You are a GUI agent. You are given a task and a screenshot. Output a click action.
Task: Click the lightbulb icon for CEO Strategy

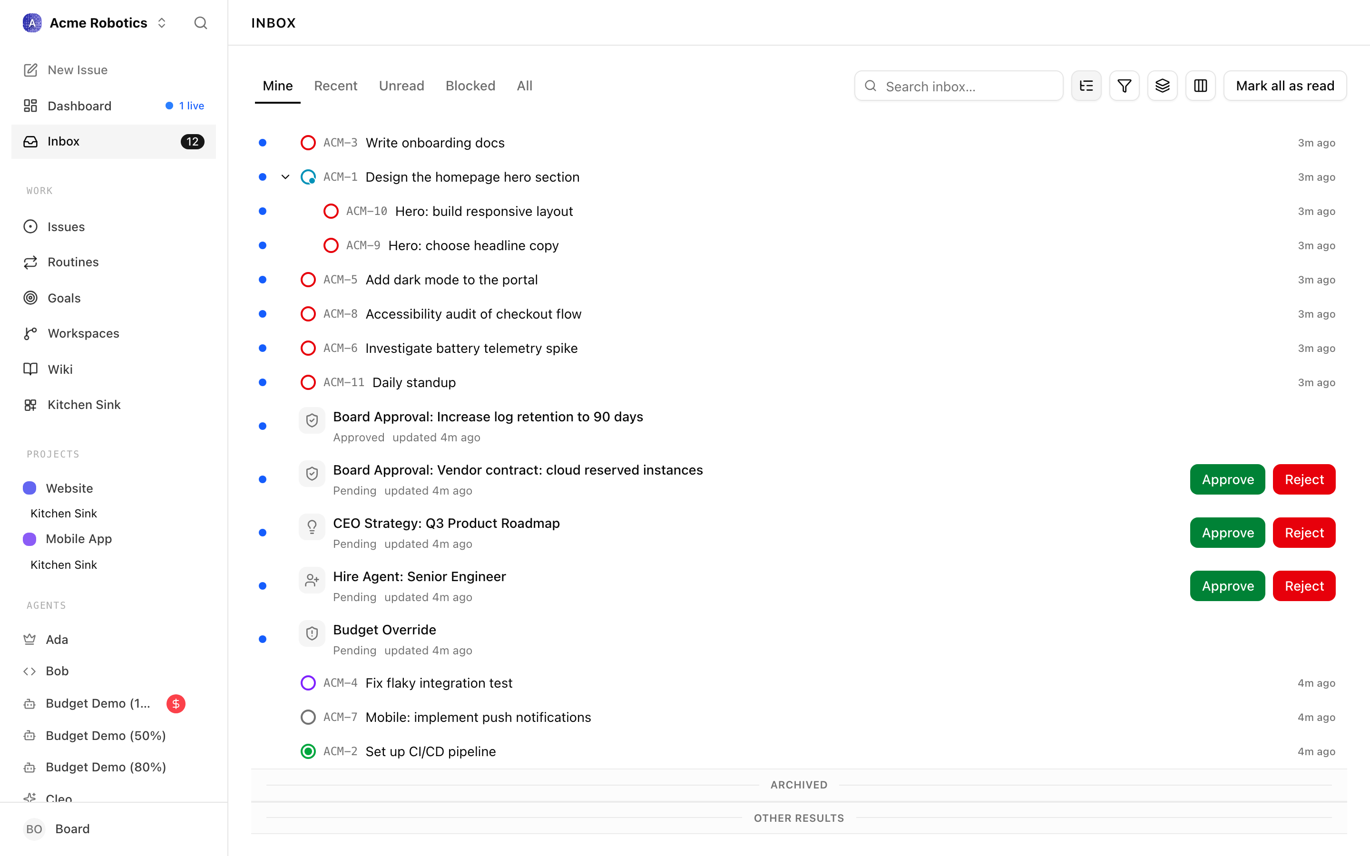tap(312, 526)
